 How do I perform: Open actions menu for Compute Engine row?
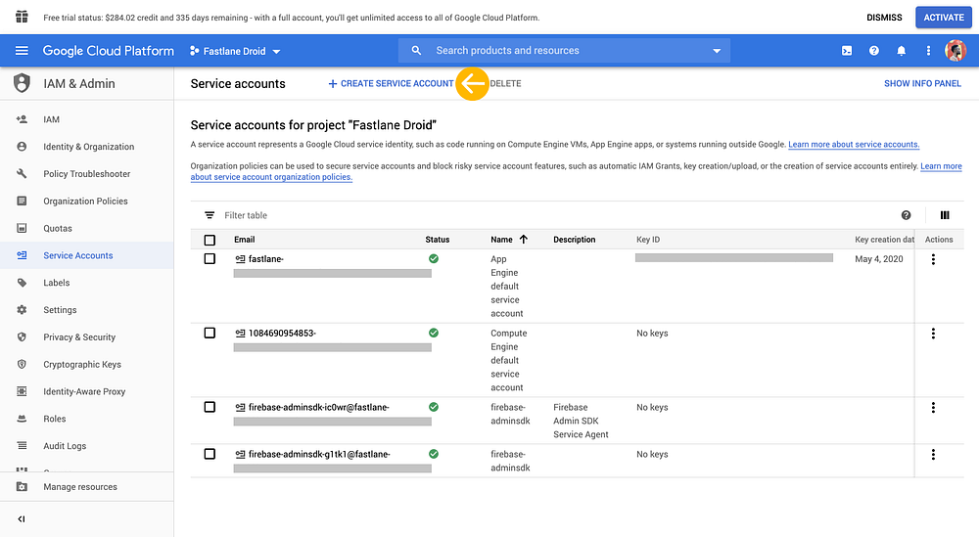[933, 334]
